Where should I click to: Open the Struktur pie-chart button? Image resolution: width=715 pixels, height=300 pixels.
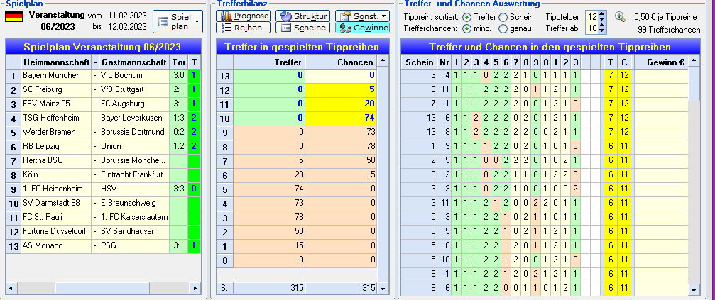tap(302, 16)
